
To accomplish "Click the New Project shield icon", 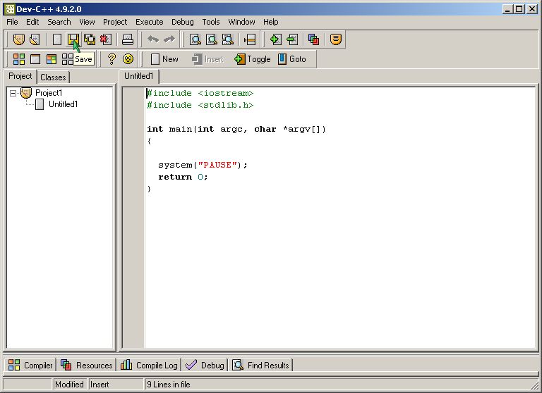I will (19, 39).
